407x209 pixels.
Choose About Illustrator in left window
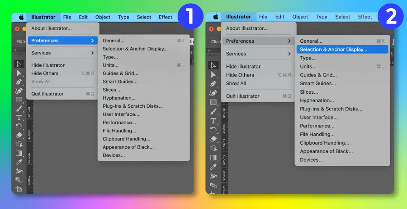click(x=52, y=28)
